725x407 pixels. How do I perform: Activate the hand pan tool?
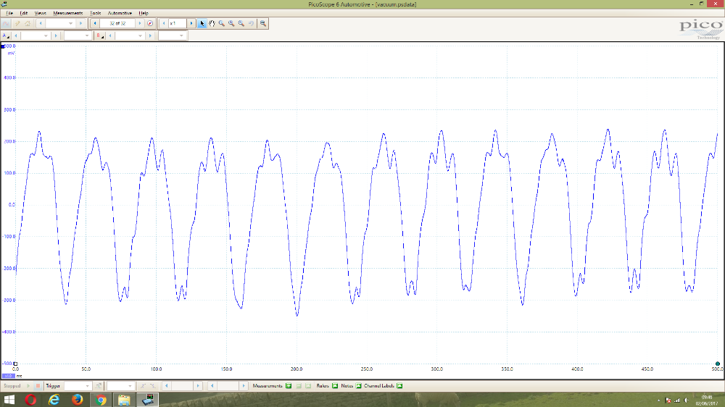[x=212, y=23]
